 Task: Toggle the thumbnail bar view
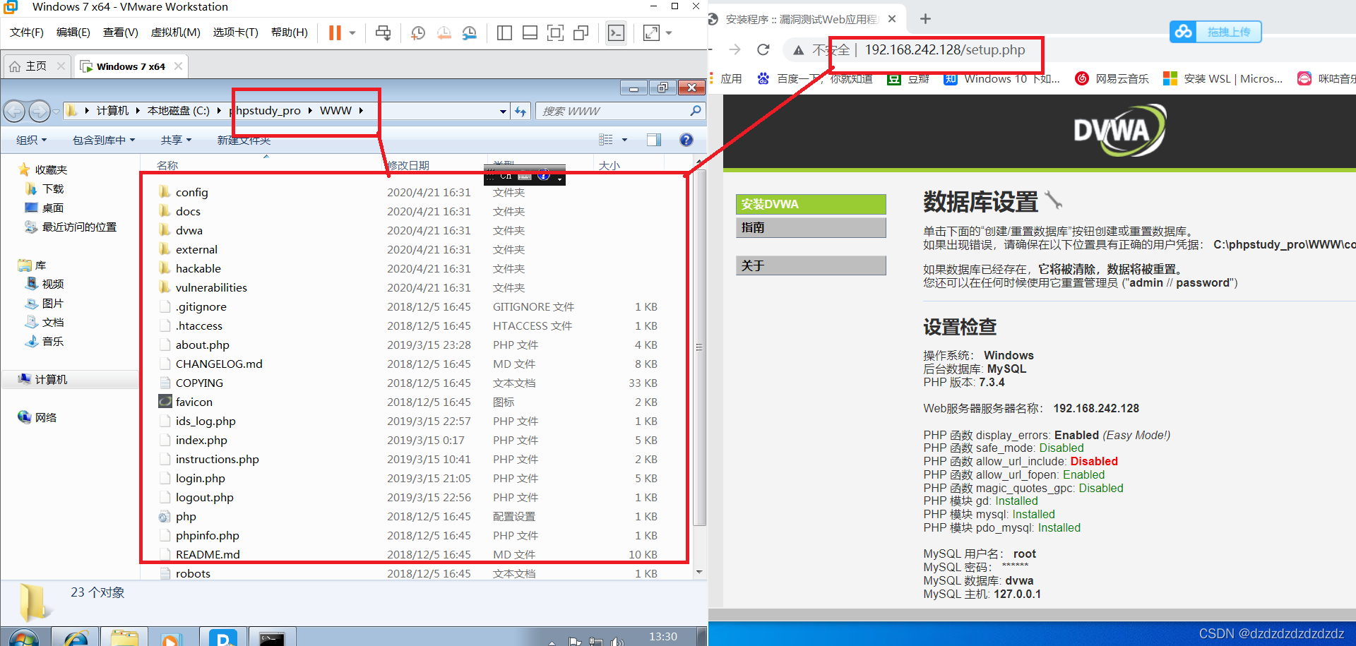coord(530,32)
